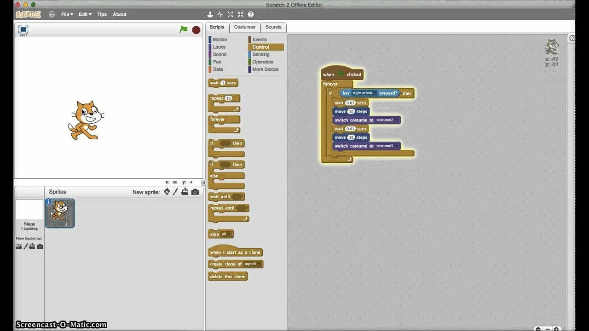Switch to the Scripts tab

click(217, 27)
